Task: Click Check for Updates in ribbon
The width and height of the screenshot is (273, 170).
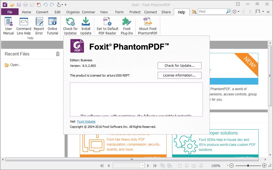Action: click(70, 26)
